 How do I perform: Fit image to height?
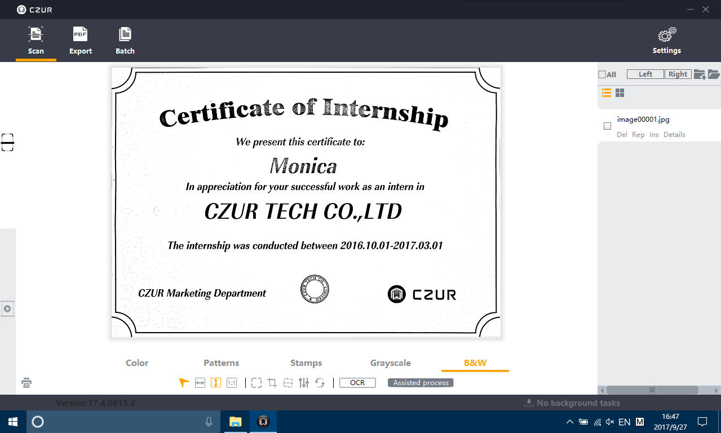(216, 383)
